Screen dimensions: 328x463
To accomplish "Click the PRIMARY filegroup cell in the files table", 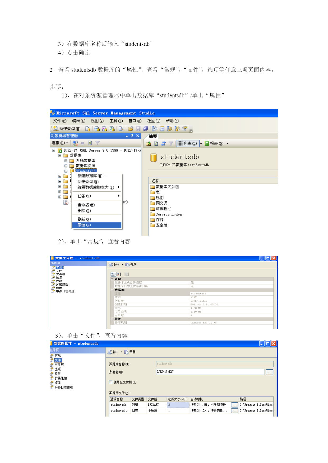I will pyautogui.click(x=157, y=405).
